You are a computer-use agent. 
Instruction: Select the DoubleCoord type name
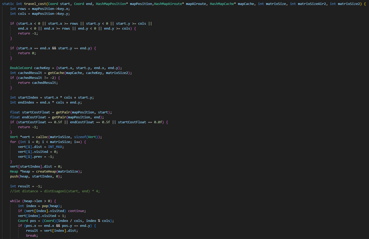click(21, 68)
